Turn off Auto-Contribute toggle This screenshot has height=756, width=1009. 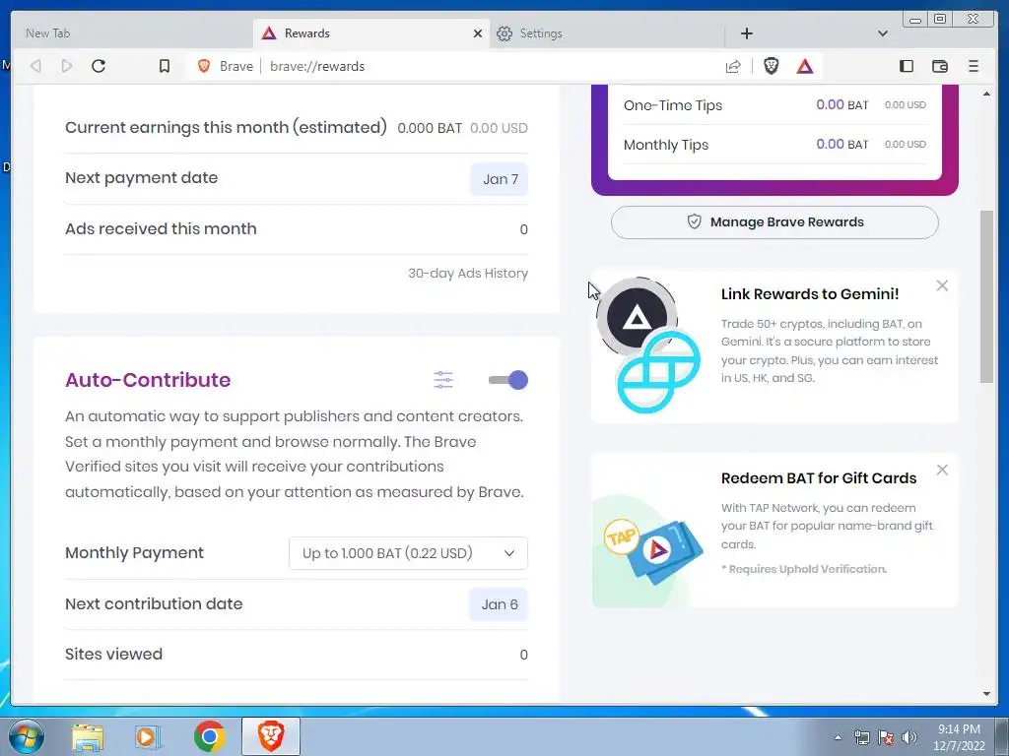507,380
